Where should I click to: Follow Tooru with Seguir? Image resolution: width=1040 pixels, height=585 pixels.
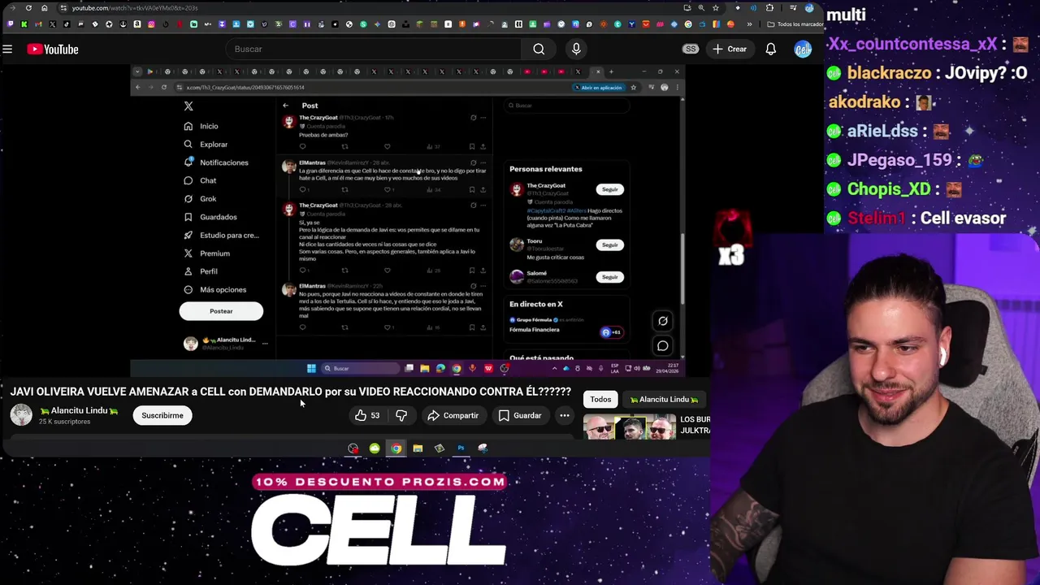pyautogui.click(x=610, y=245)
